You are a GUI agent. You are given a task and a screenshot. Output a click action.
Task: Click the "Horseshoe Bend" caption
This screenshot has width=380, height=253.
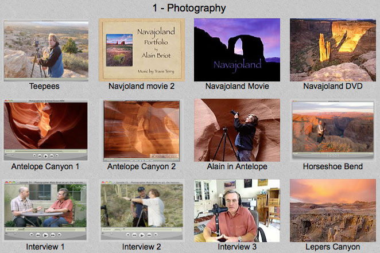click(x=332, y=167)
